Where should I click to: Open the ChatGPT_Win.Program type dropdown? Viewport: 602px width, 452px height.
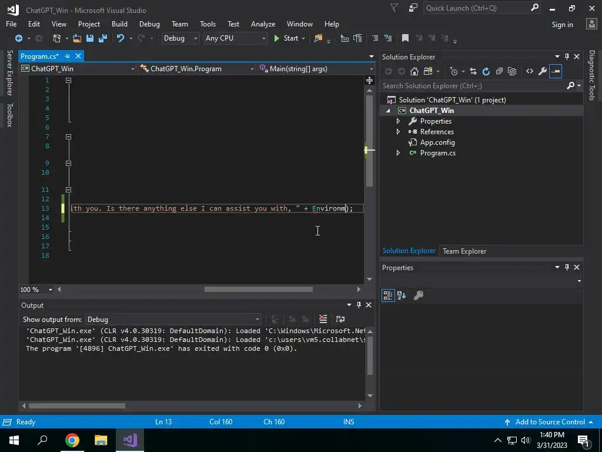[x=197, y=69]
